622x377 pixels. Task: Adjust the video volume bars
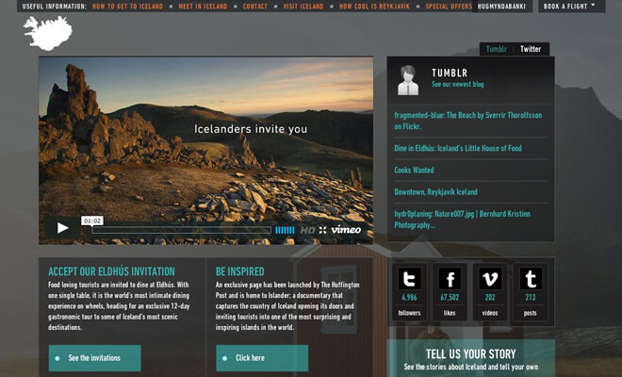point(285,230)
